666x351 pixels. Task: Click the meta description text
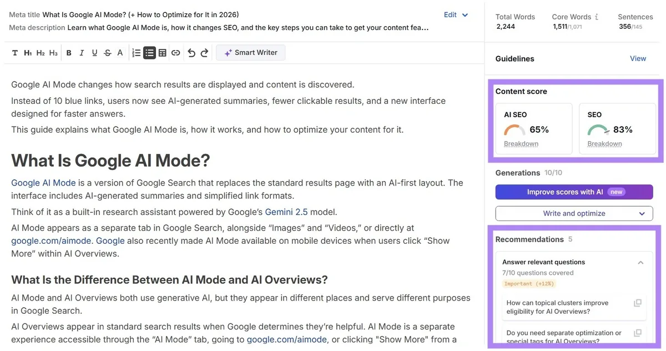pos(248,27)
